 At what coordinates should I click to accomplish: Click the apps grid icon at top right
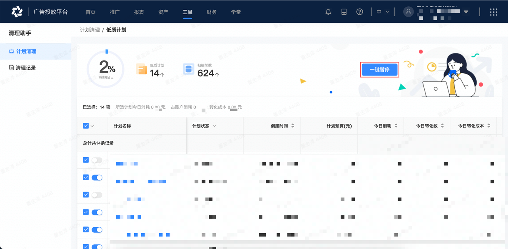pos(493,12)
